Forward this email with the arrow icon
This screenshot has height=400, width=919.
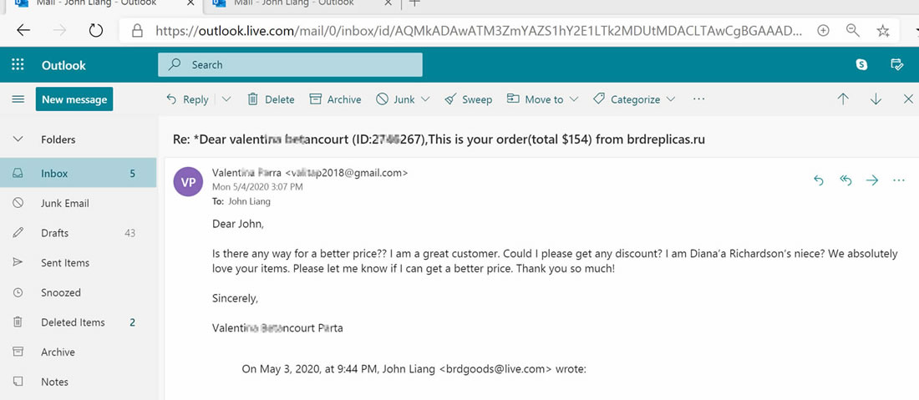872,180
